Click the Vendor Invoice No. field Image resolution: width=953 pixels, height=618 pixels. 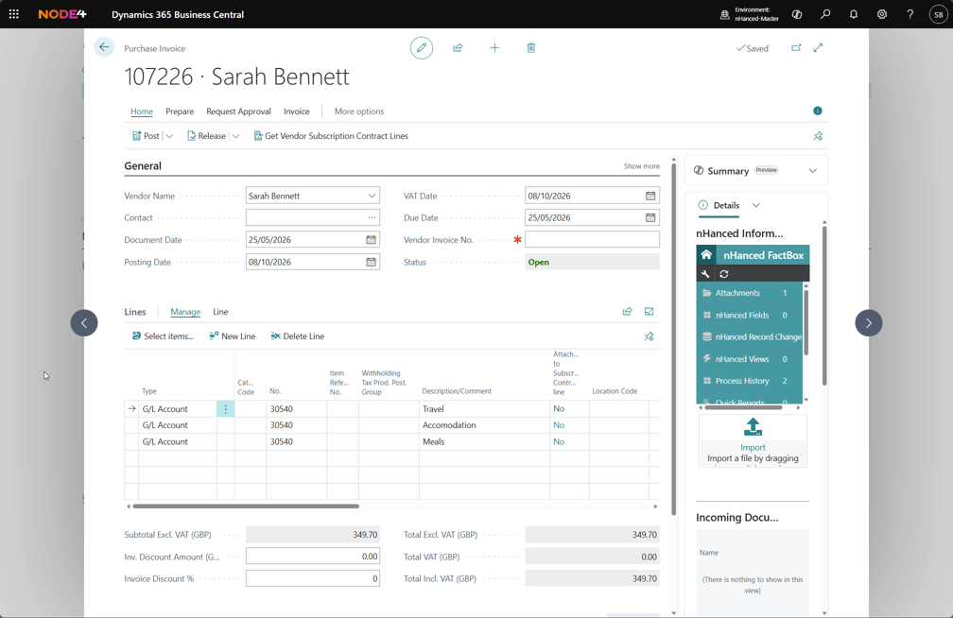click(592, 239)
